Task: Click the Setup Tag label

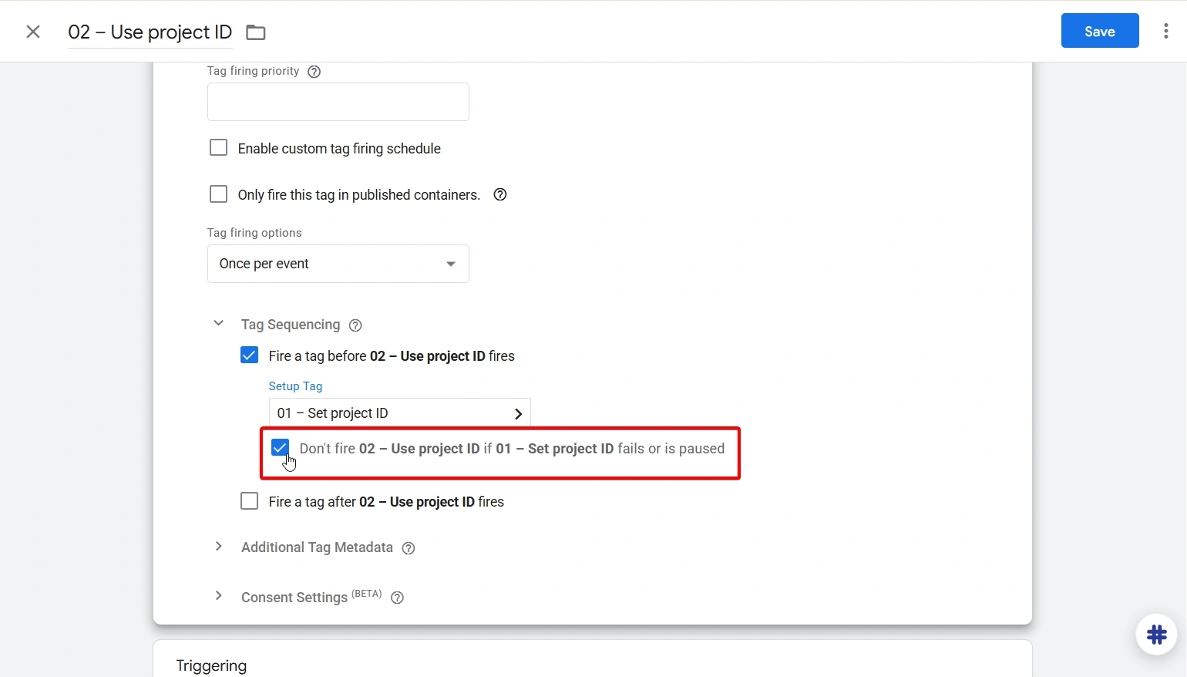Action: point(295,386)
